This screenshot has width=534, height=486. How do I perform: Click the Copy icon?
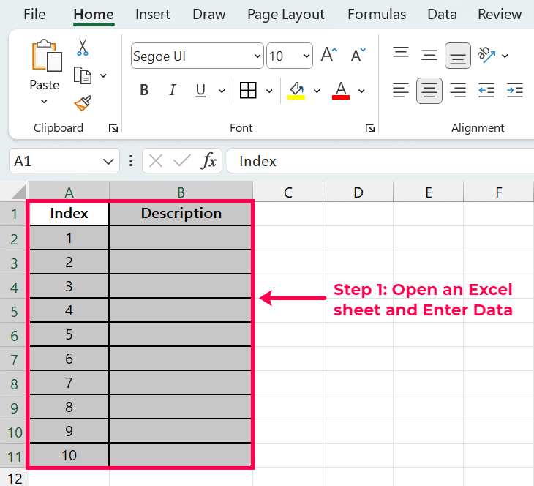click(x=83, y=75)
